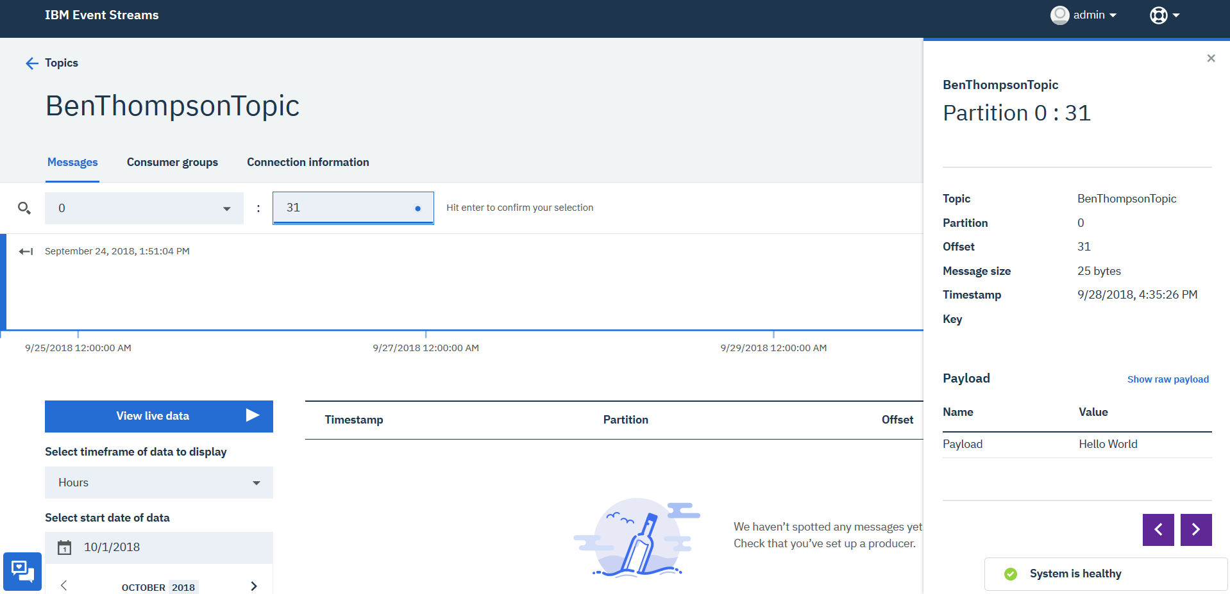Viewport: 1230px width, 594px height.
Task: Click the Timestamp column header
Action: (x=354, y=420)
